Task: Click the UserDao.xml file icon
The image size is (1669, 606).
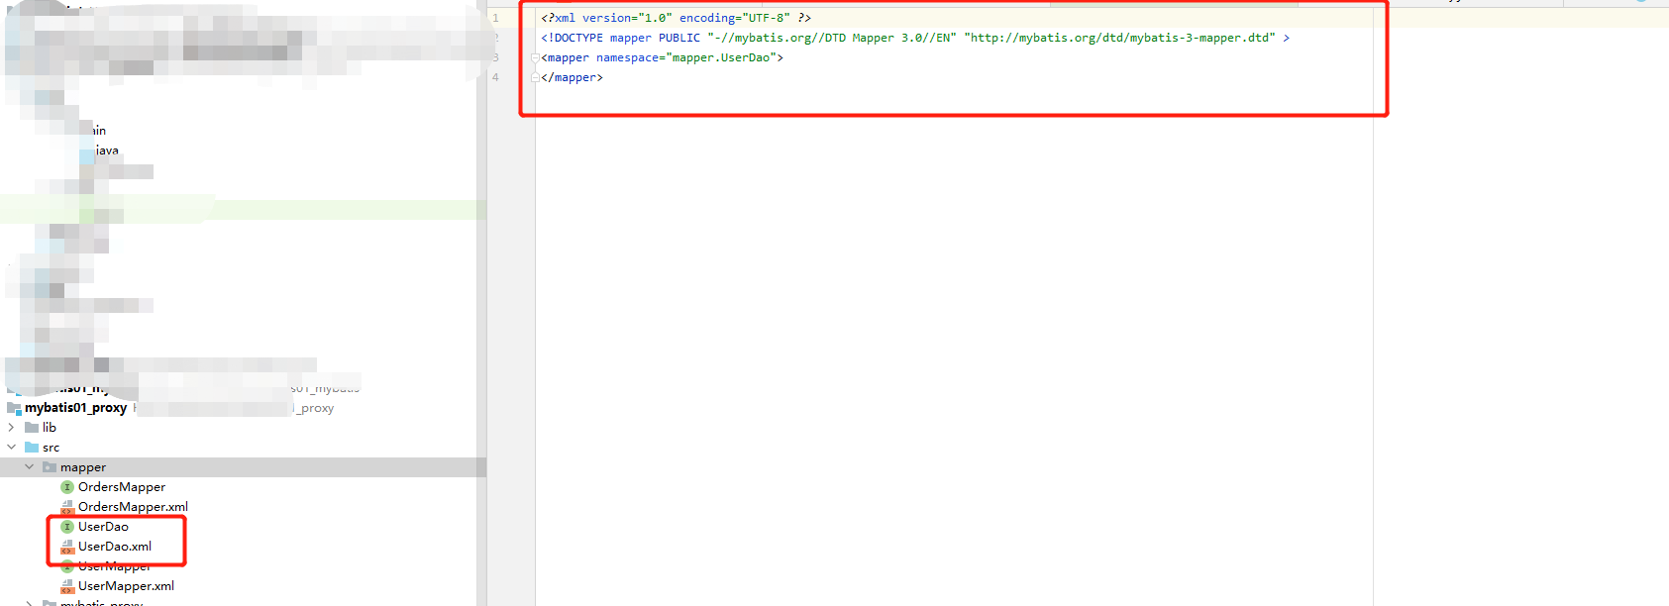Action: click(67, 547)
